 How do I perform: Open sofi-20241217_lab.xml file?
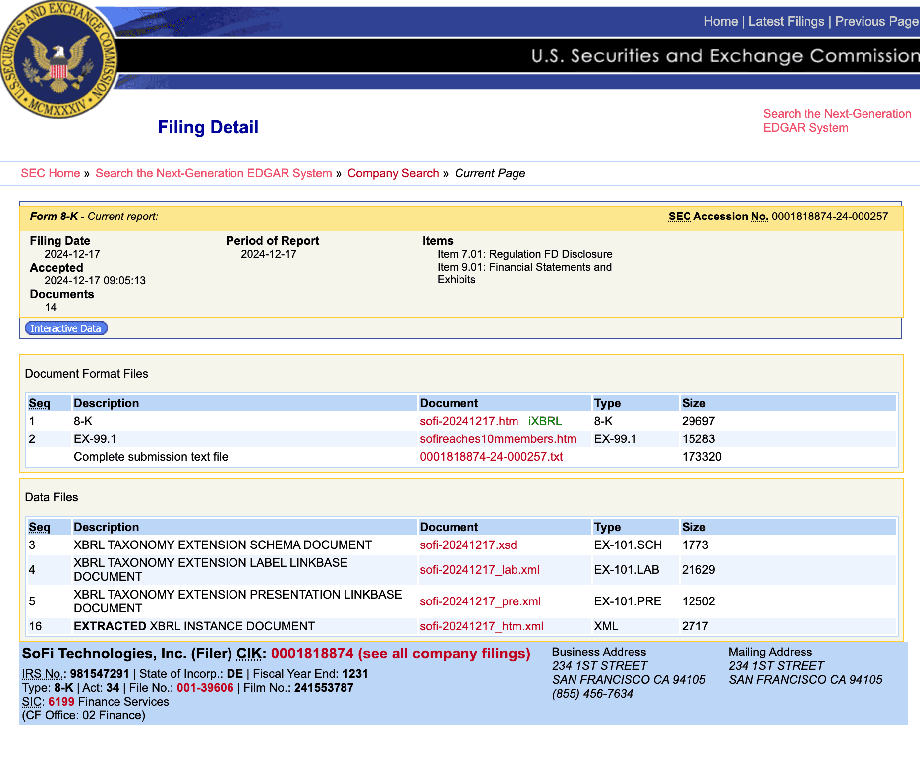(480, 570)
